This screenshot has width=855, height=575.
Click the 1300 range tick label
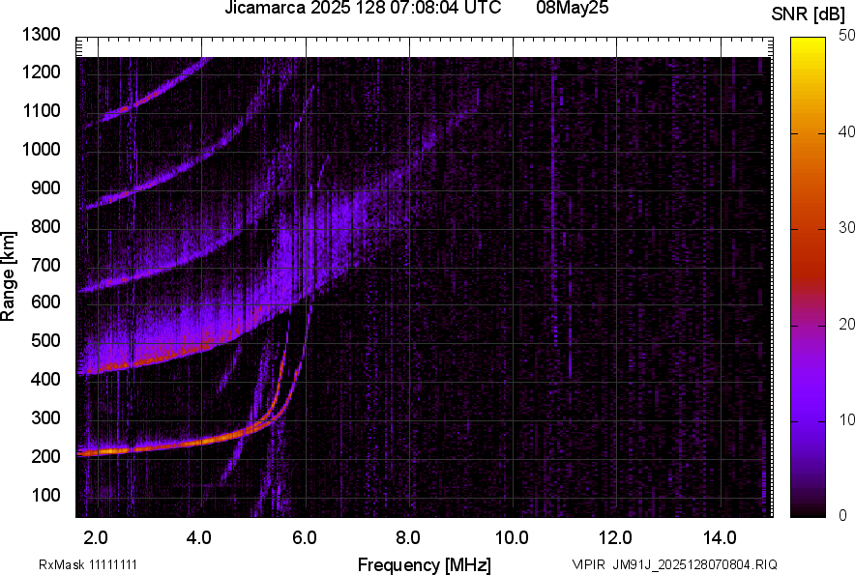point(41,34)
